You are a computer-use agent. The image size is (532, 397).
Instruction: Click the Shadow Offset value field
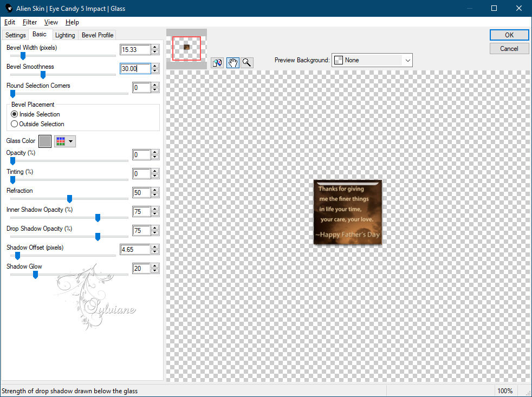coord(135,250)
